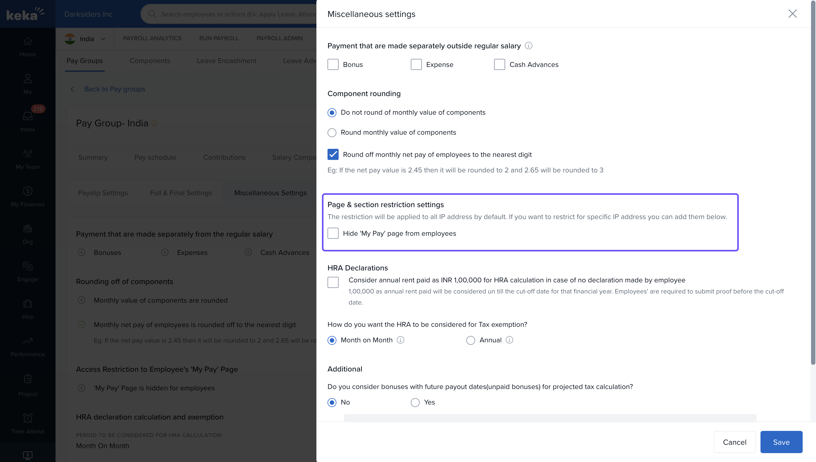The width and height of the screenshot is (816, 462).
Task: Click info icon next to Month on Month
Action: click(401, 340)
